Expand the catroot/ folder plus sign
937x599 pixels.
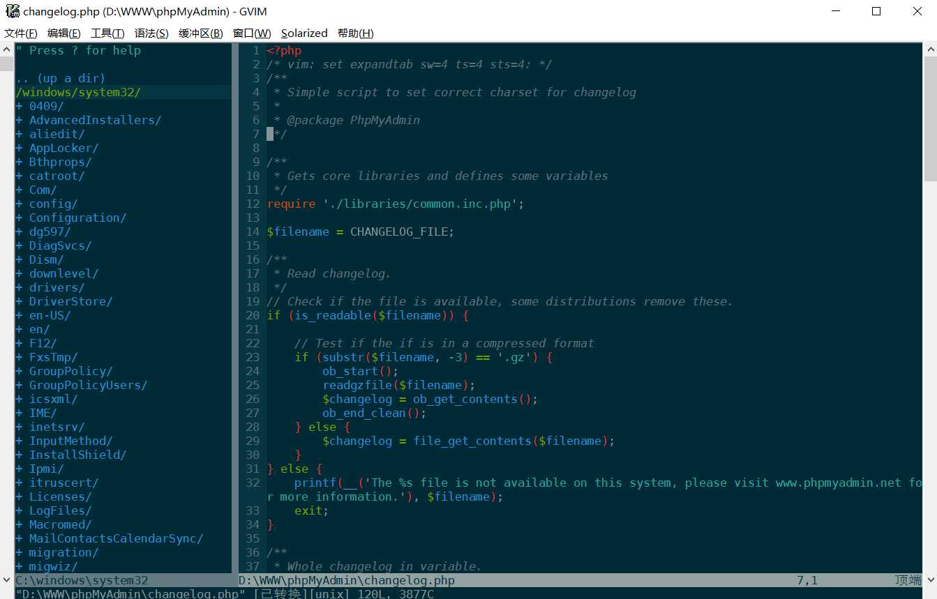click(19, 176)
